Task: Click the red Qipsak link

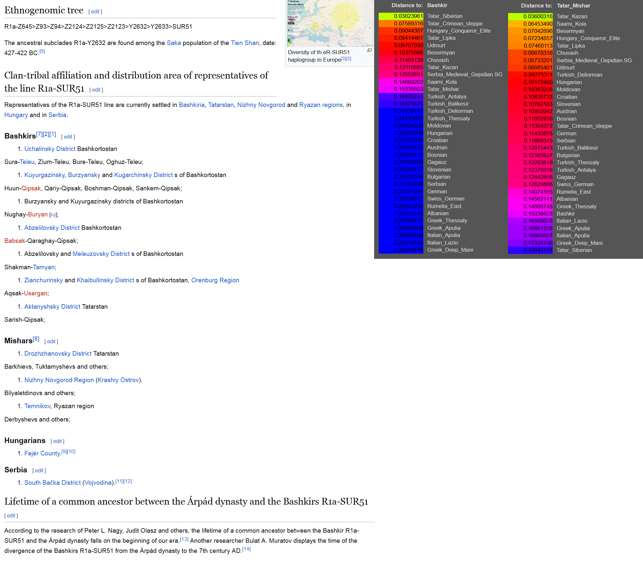Action: [31, 188]
